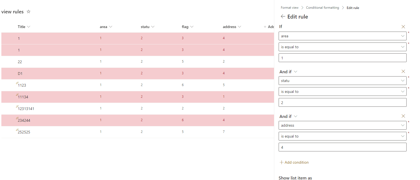
Task: Remove the address And if condition
Action: [x=403, y=116]
